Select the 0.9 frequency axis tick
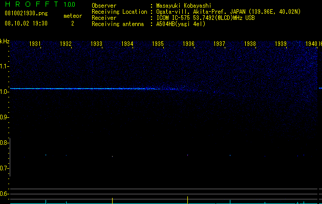This screenshot has width=322, height=204. click(x=4, y=117)
